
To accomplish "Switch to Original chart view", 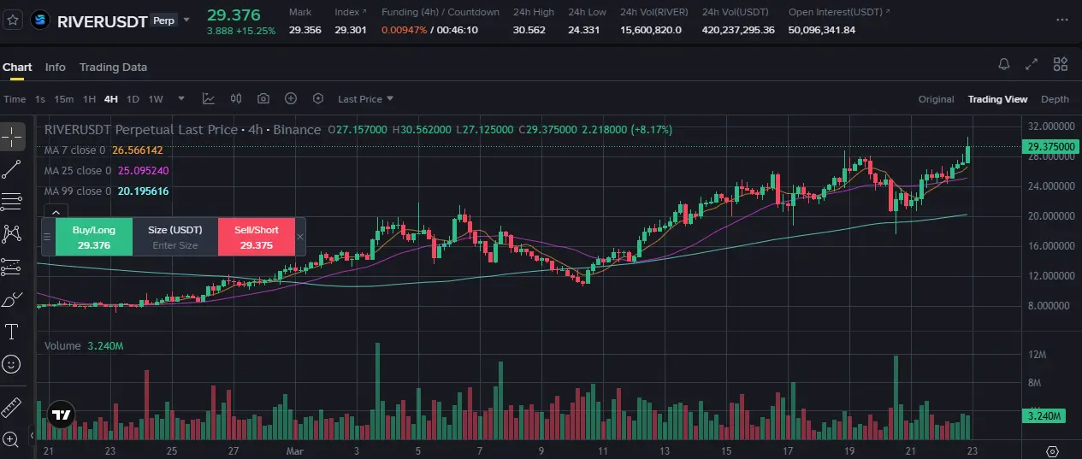I will 936,99.
